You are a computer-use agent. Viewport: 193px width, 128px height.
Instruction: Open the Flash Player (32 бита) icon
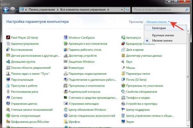coord(8,37)
